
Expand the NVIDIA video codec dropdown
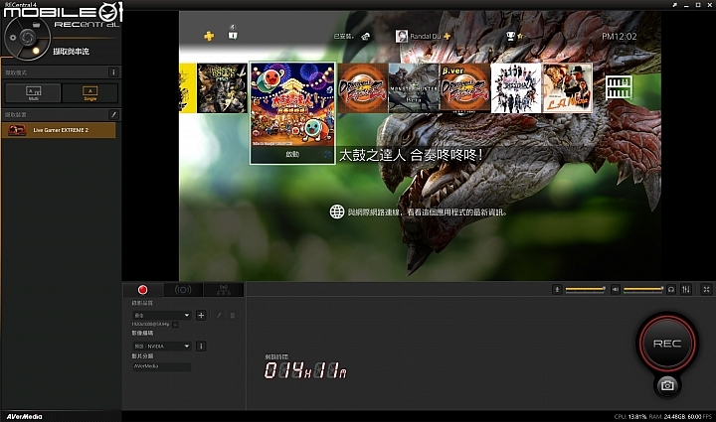coord(162,347)
